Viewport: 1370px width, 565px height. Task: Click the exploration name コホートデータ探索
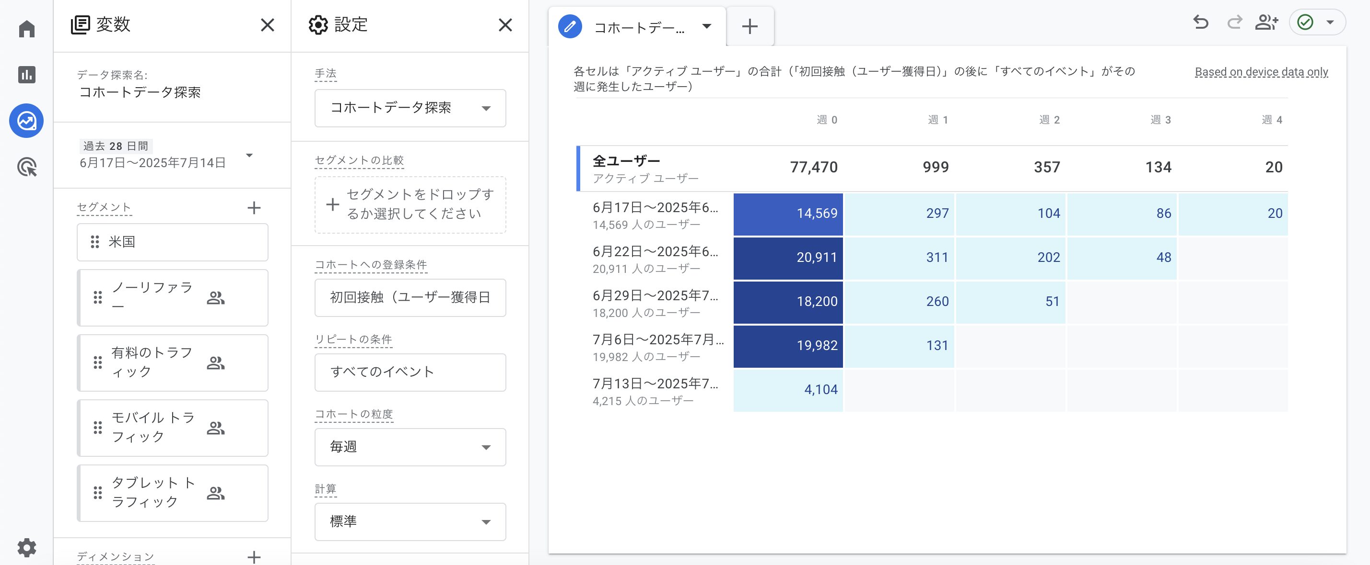[140, 92]
